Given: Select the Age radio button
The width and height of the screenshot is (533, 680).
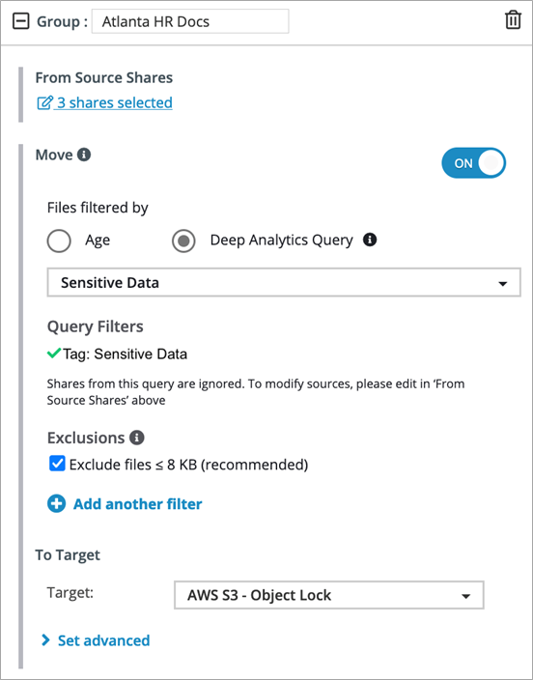Looking at the screenshot, I should click(59, 241).
